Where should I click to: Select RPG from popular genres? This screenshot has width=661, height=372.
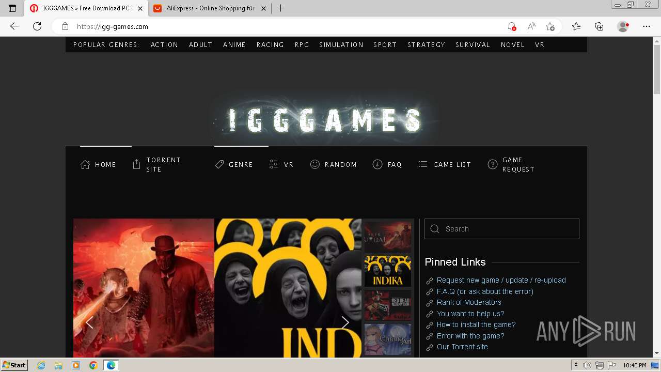302,45
